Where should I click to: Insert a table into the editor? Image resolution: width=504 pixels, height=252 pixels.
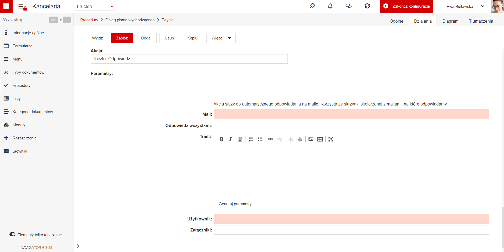(320, 139)
